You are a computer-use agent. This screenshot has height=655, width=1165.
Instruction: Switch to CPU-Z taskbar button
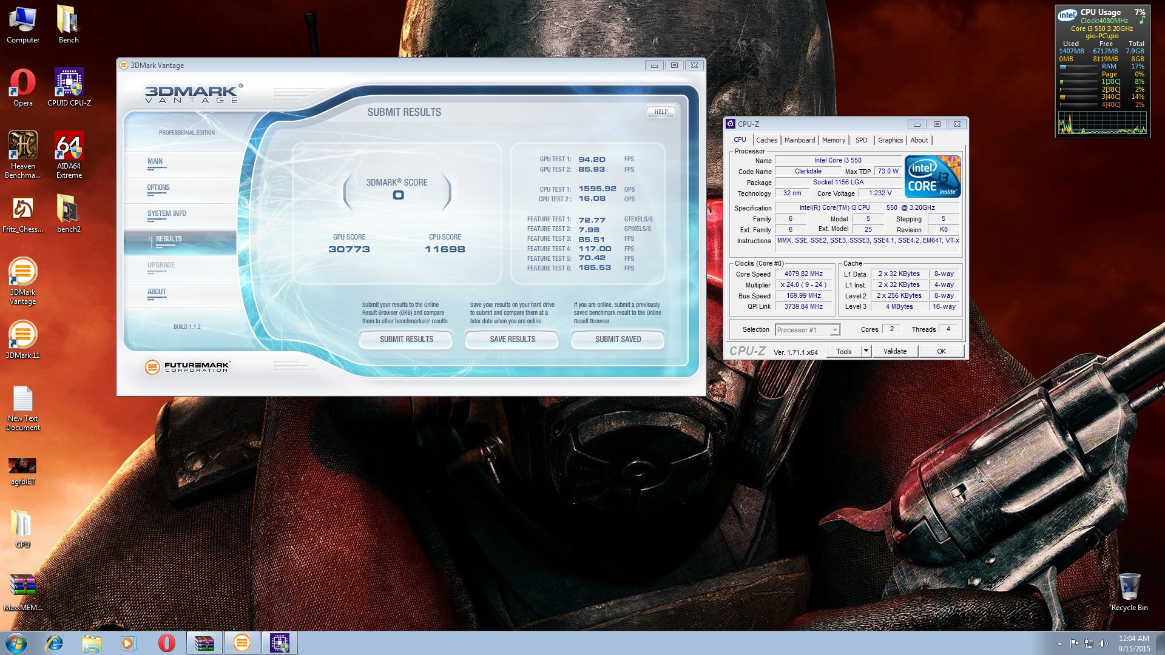pos(280,643)
